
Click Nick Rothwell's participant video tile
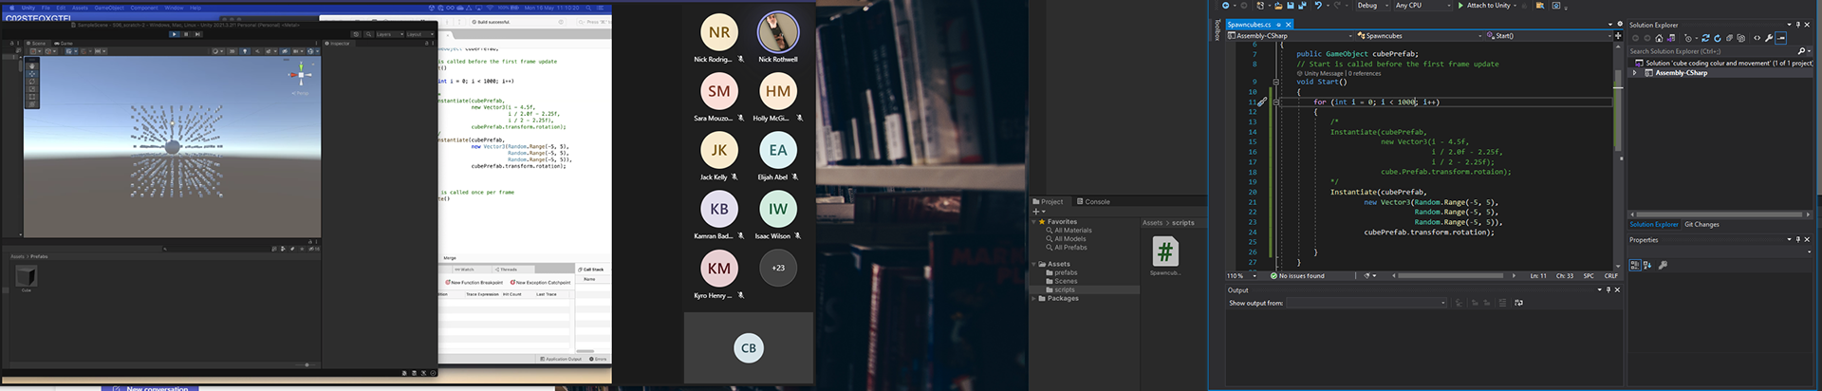[x=778, y=32]
